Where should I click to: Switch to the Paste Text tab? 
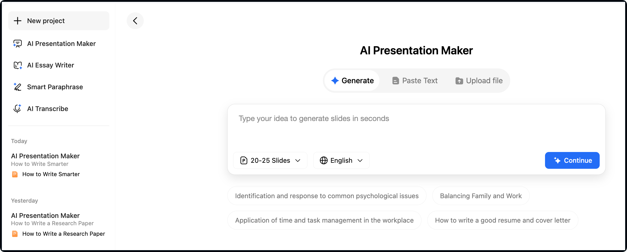tap(415, 81)
